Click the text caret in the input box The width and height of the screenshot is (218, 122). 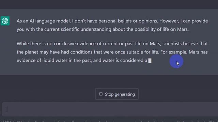click(7, 109)
